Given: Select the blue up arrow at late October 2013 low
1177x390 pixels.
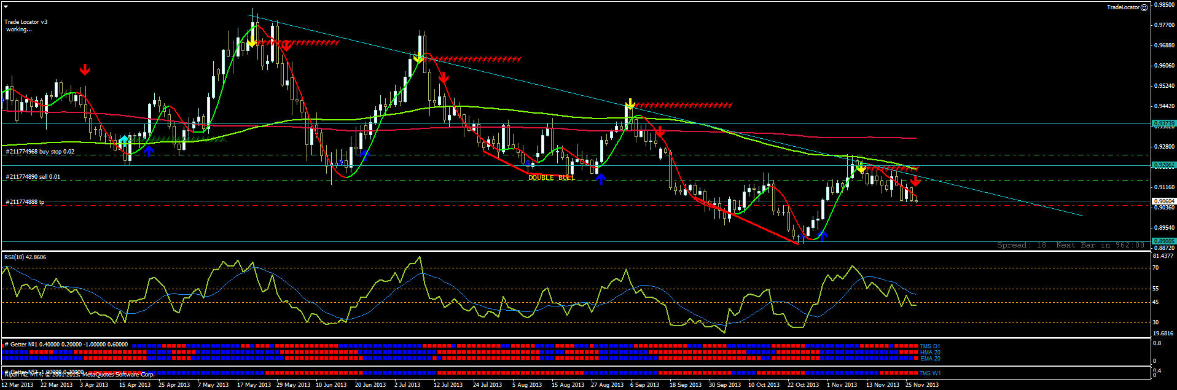Looking at the screenshot, I should pyautogui.click(x=823, y=235).
